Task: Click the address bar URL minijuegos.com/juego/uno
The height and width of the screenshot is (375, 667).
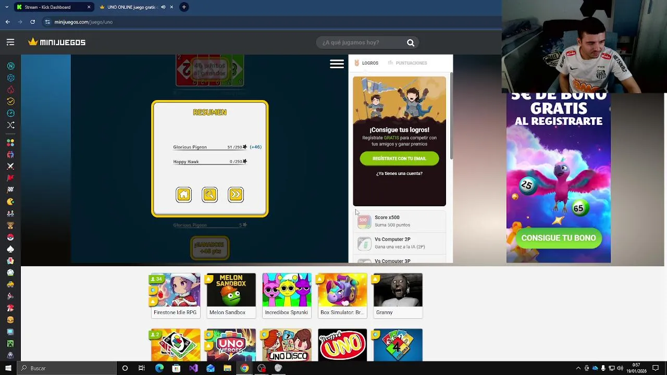Action: pyautogui.click(x=83, y=22)
